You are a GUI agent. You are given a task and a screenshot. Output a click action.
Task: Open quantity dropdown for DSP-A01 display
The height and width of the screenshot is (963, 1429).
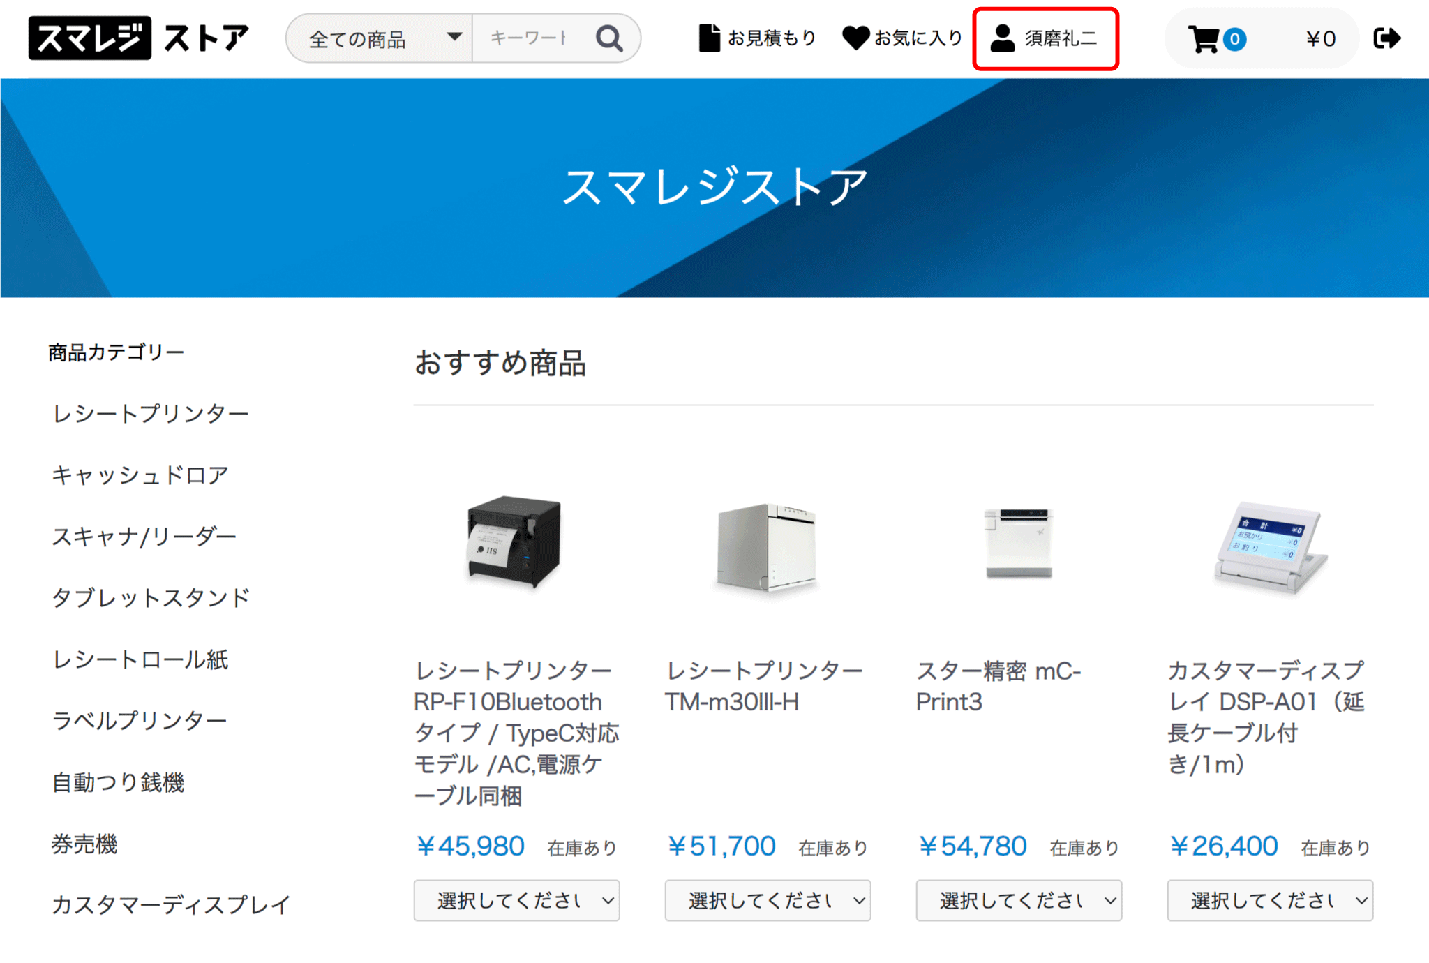1270,900
